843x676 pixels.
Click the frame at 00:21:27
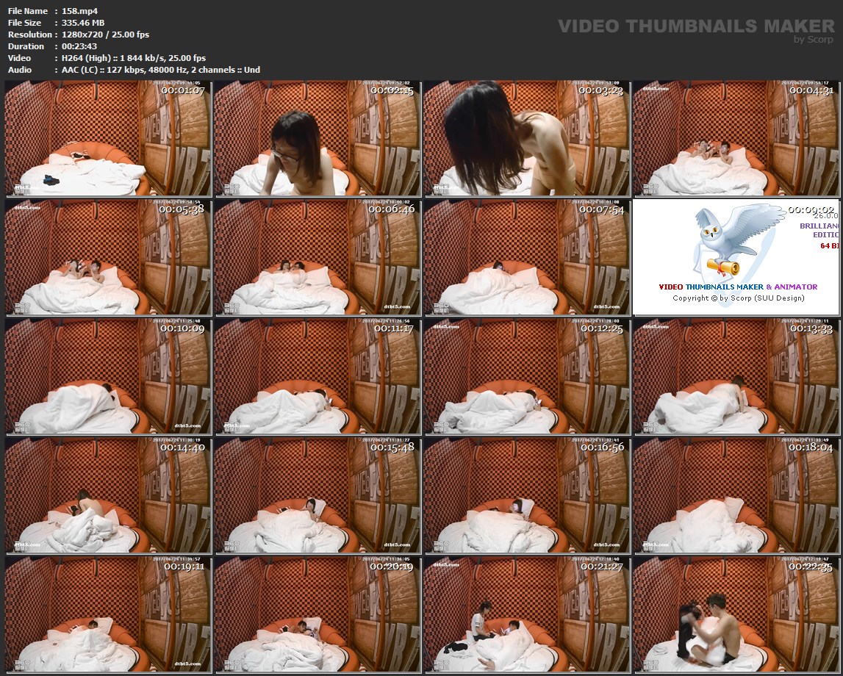tap(527, 614)
